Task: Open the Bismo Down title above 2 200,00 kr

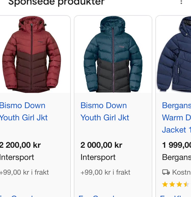Action: (x=23, y=111)
